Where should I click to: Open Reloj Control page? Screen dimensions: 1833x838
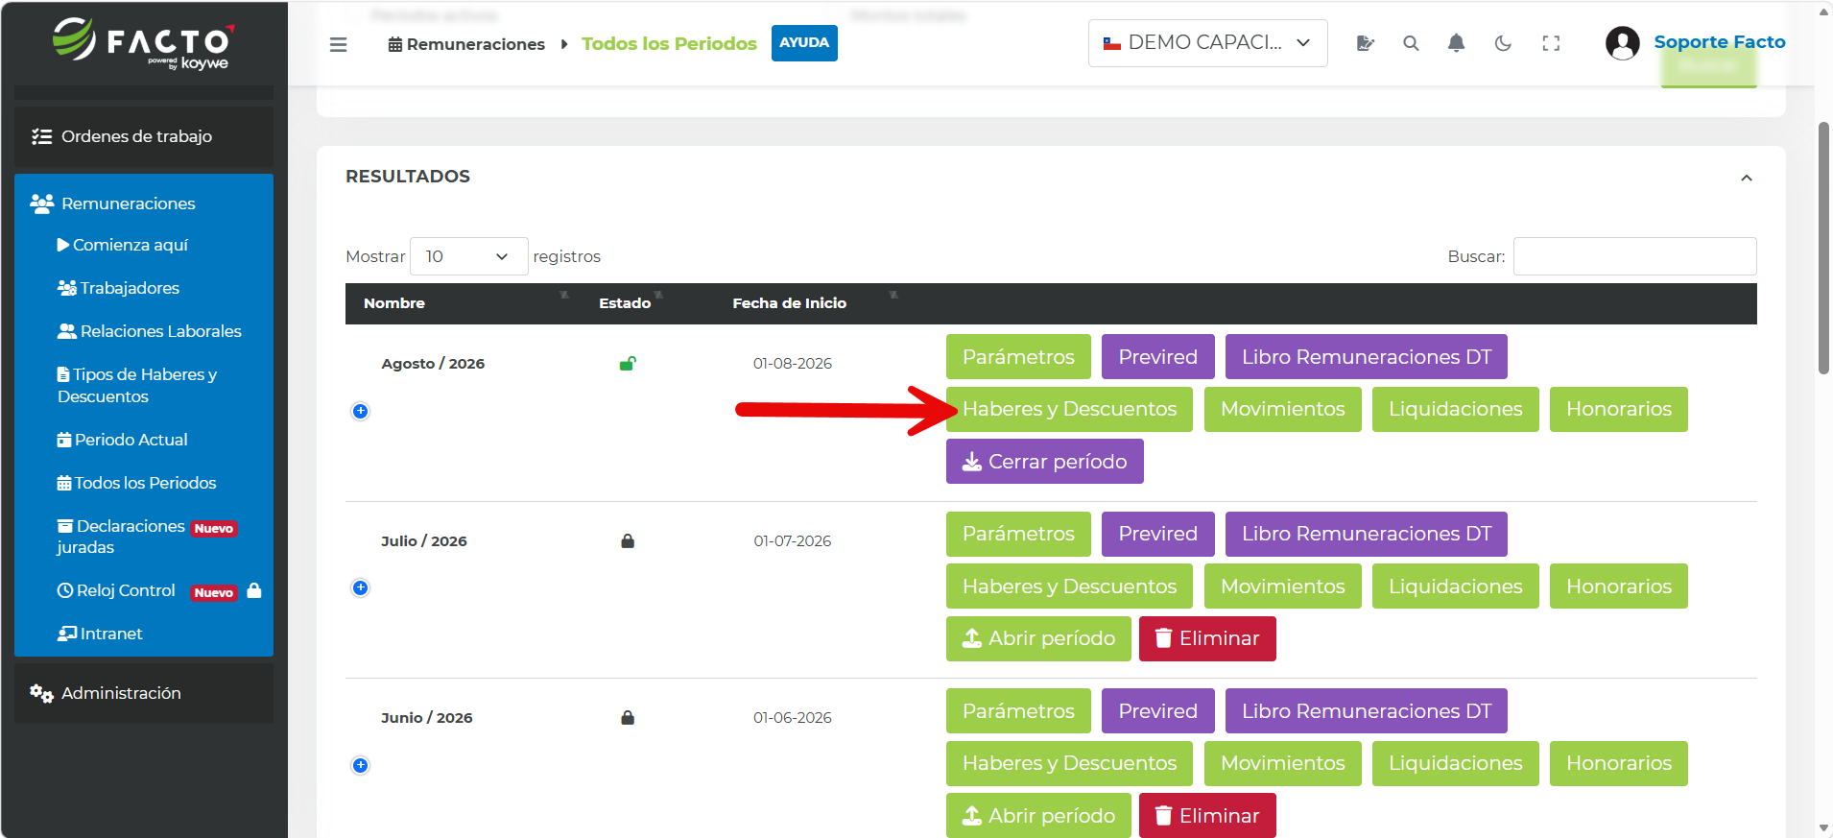(x=116, y=590)
